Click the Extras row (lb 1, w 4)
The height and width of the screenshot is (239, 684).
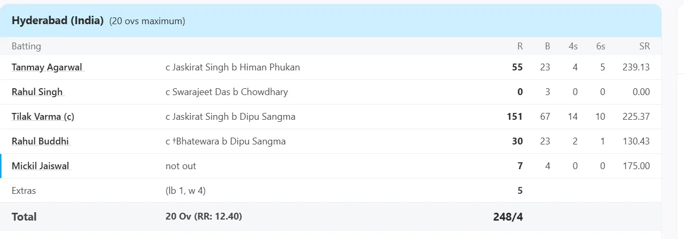331,191
